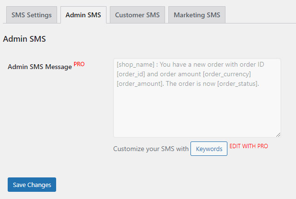Click the 'Customize your SMS with' text
Screen dimensions: 296x199
point(151,149)
